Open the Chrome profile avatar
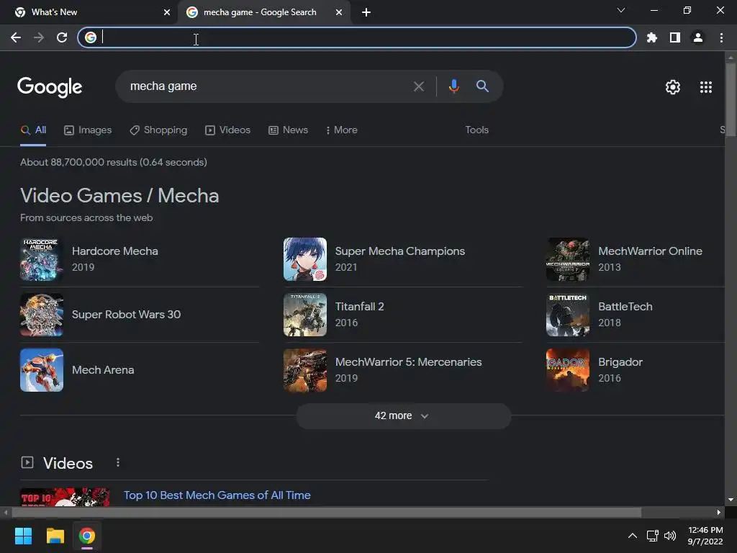This screenshot has height=553, width=737. pyautogui.click(x=698, y=37)
